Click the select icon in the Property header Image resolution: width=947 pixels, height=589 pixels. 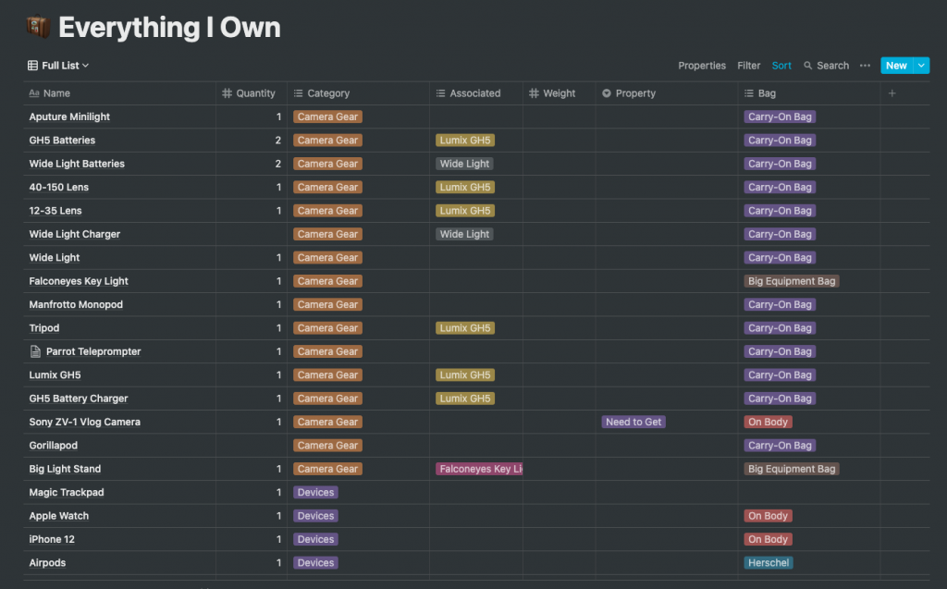(607, 93)
